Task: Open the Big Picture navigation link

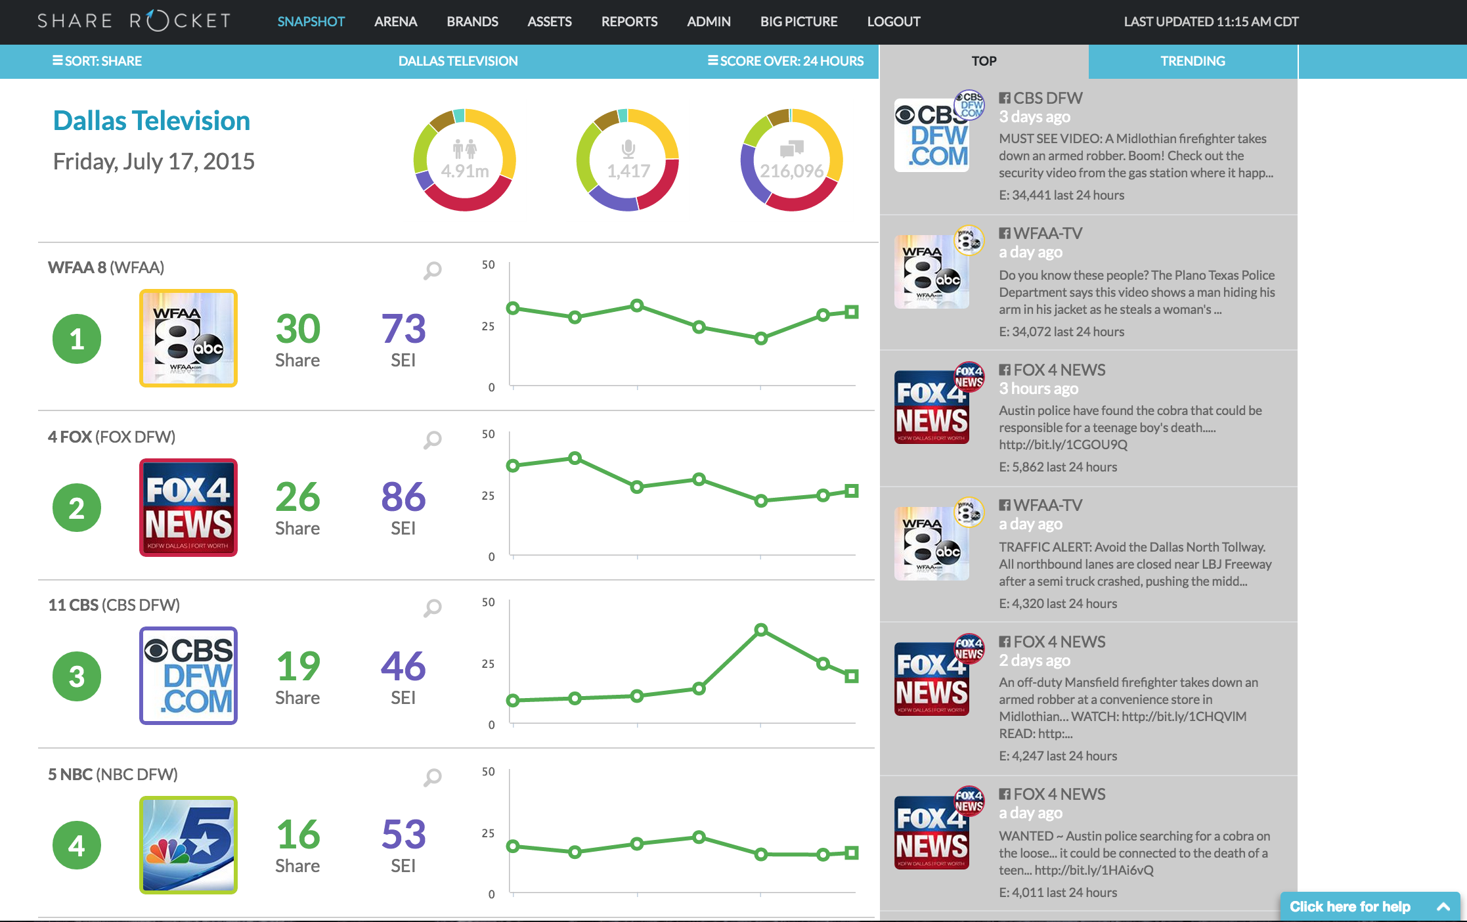Action: pos(799,22)
